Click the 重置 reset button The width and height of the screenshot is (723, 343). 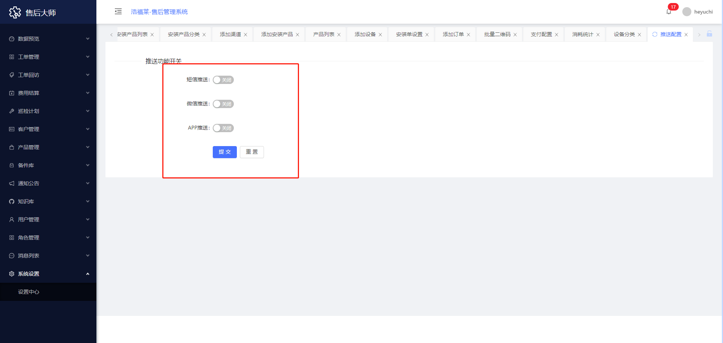[x=252, y=152]
